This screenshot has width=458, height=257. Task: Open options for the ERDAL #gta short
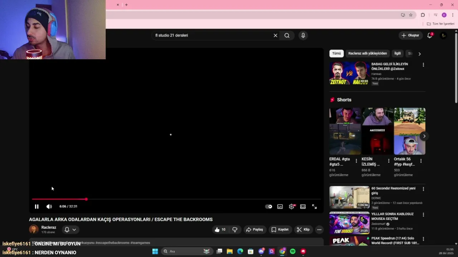click(x=356, y=161)
